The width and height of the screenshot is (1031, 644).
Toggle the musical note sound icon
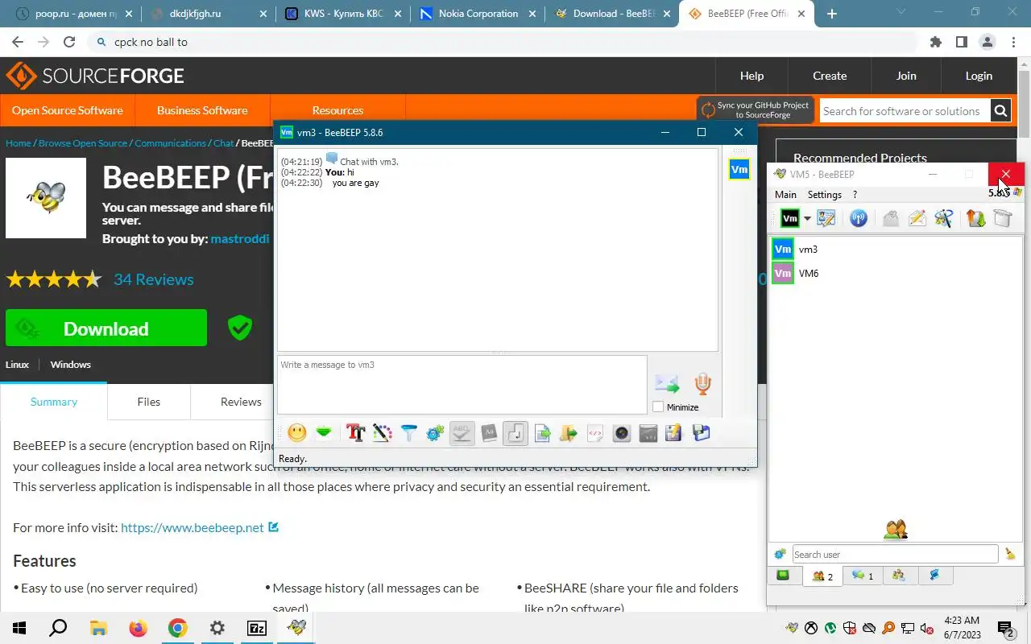[x=515, y=433]
